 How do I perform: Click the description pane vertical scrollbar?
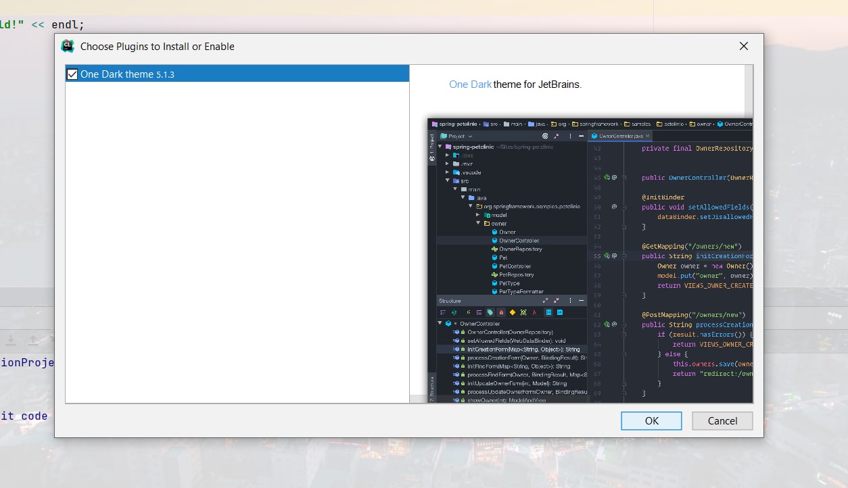pyautogui.click(x=749, y=91)
